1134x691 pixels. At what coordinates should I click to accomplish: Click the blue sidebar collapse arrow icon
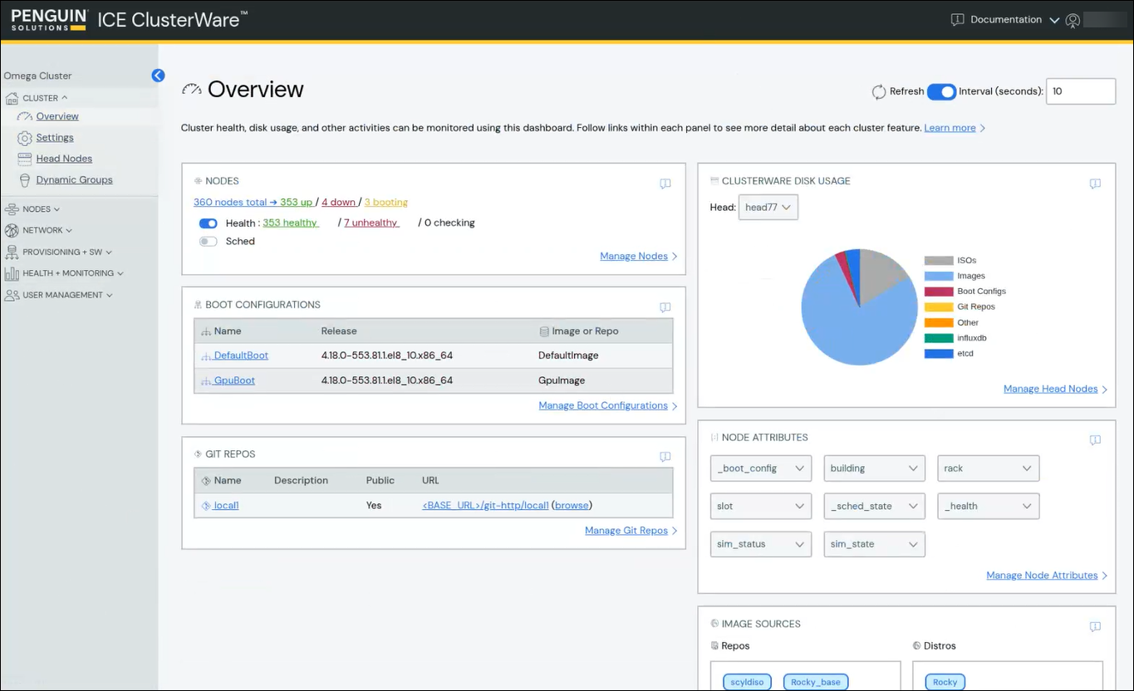point(158,75)
